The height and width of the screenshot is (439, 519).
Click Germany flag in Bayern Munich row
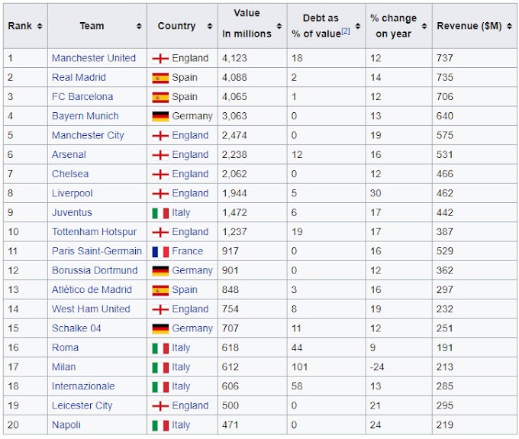(x=160, y=117)
